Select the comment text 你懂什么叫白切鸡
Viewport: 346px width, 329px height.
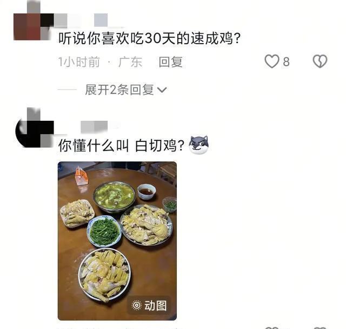click(121, 145)
